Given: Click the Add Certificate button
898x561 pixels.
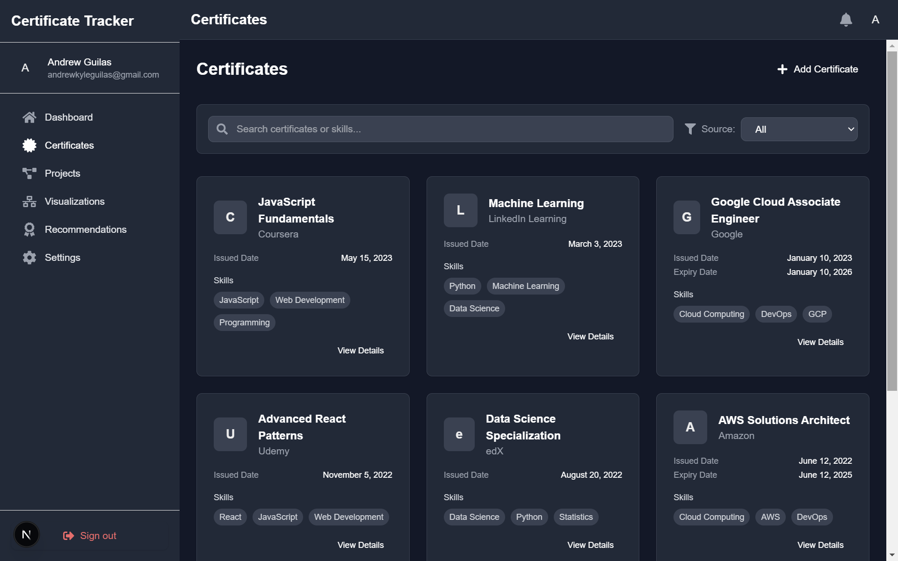Looking at the screenshot, I should pos(818,69).
